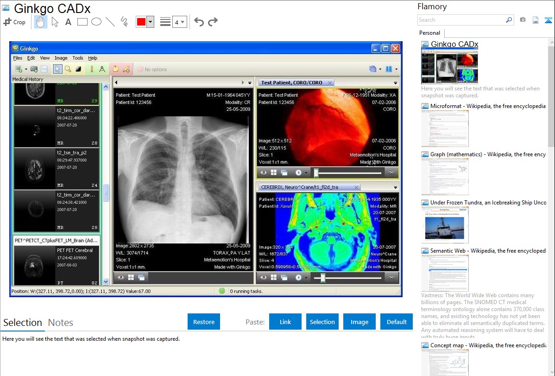Viewport: 555px width, 376px height.
Task: Click the Selection paste button
Action: 322,322
